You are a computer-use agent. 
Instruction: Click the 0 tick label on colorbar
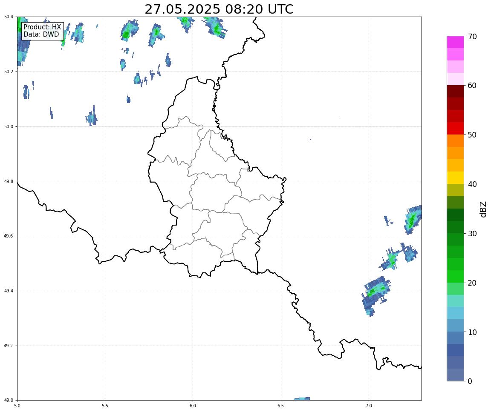pyautogui.click(x=470, y=381)
